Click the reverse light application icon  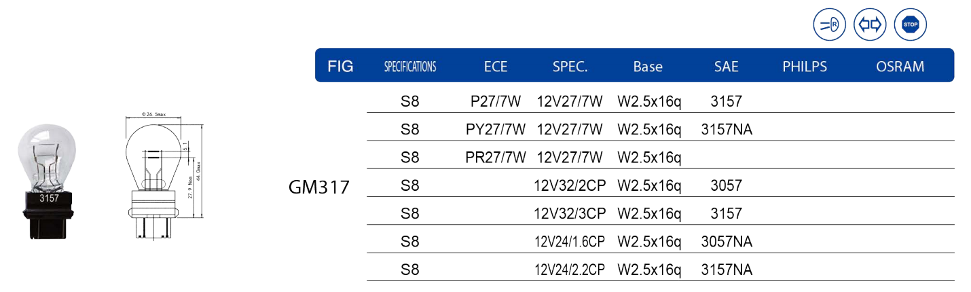point(829,25)
